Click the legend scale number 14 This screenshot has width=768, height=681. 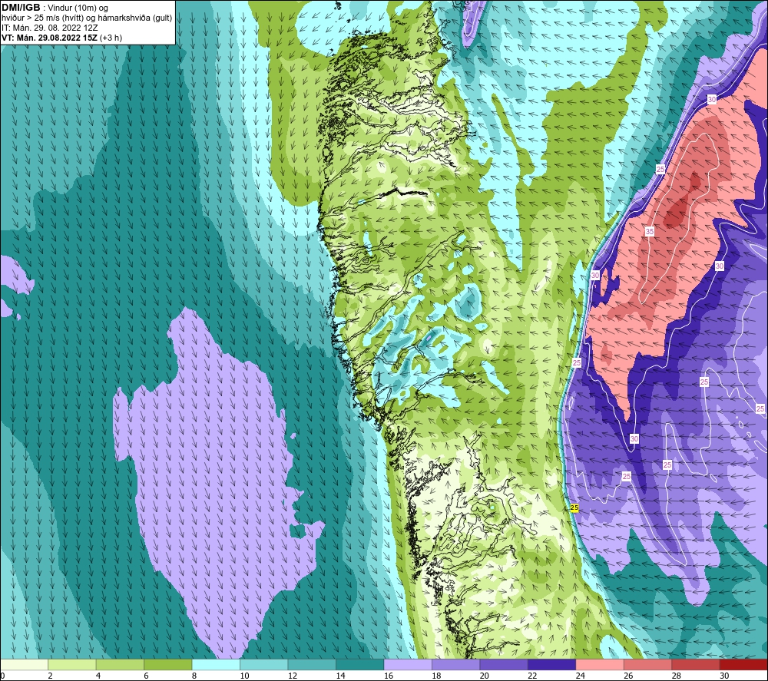pos(340,676)
